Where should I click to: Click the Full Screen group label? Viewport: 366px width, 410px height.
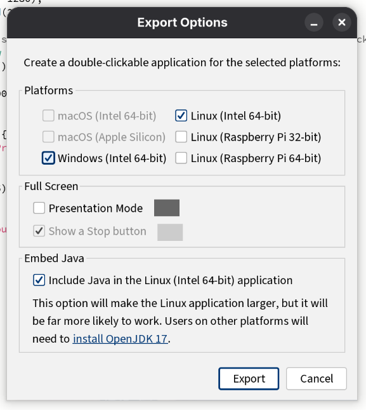point(51,186)
